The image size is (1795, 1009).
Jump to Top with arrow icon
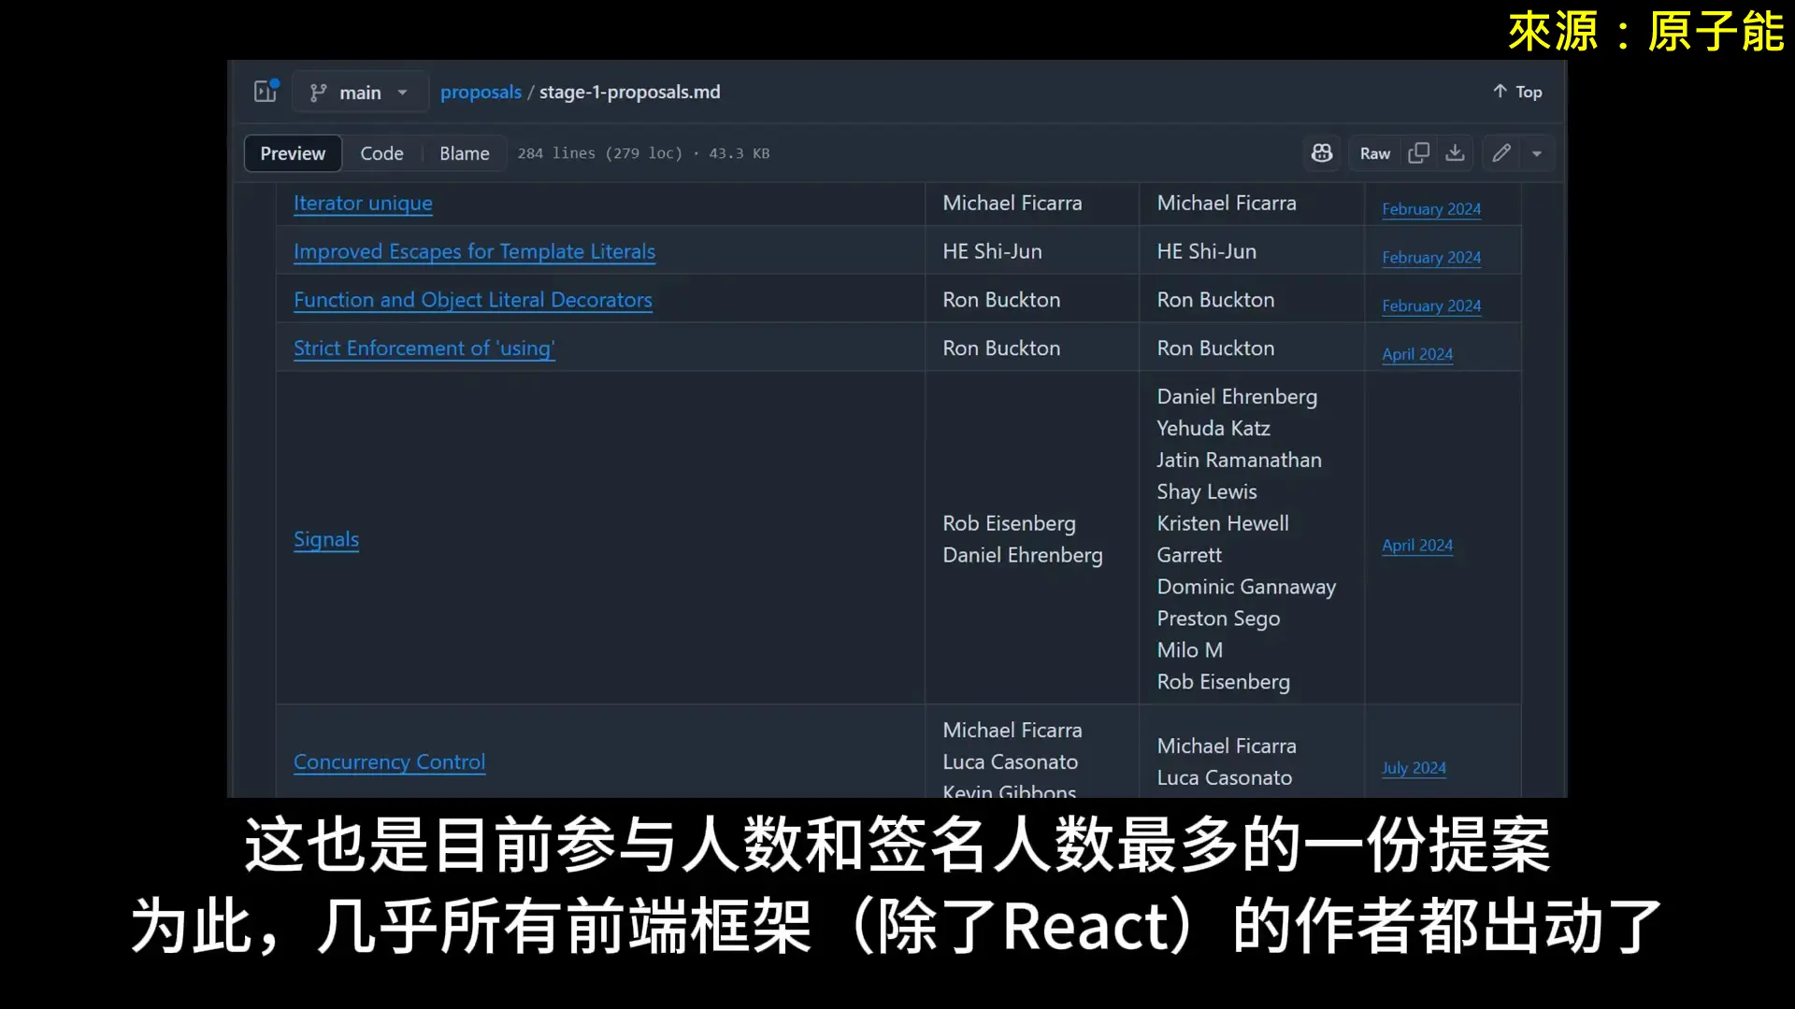click(1516, 92)
